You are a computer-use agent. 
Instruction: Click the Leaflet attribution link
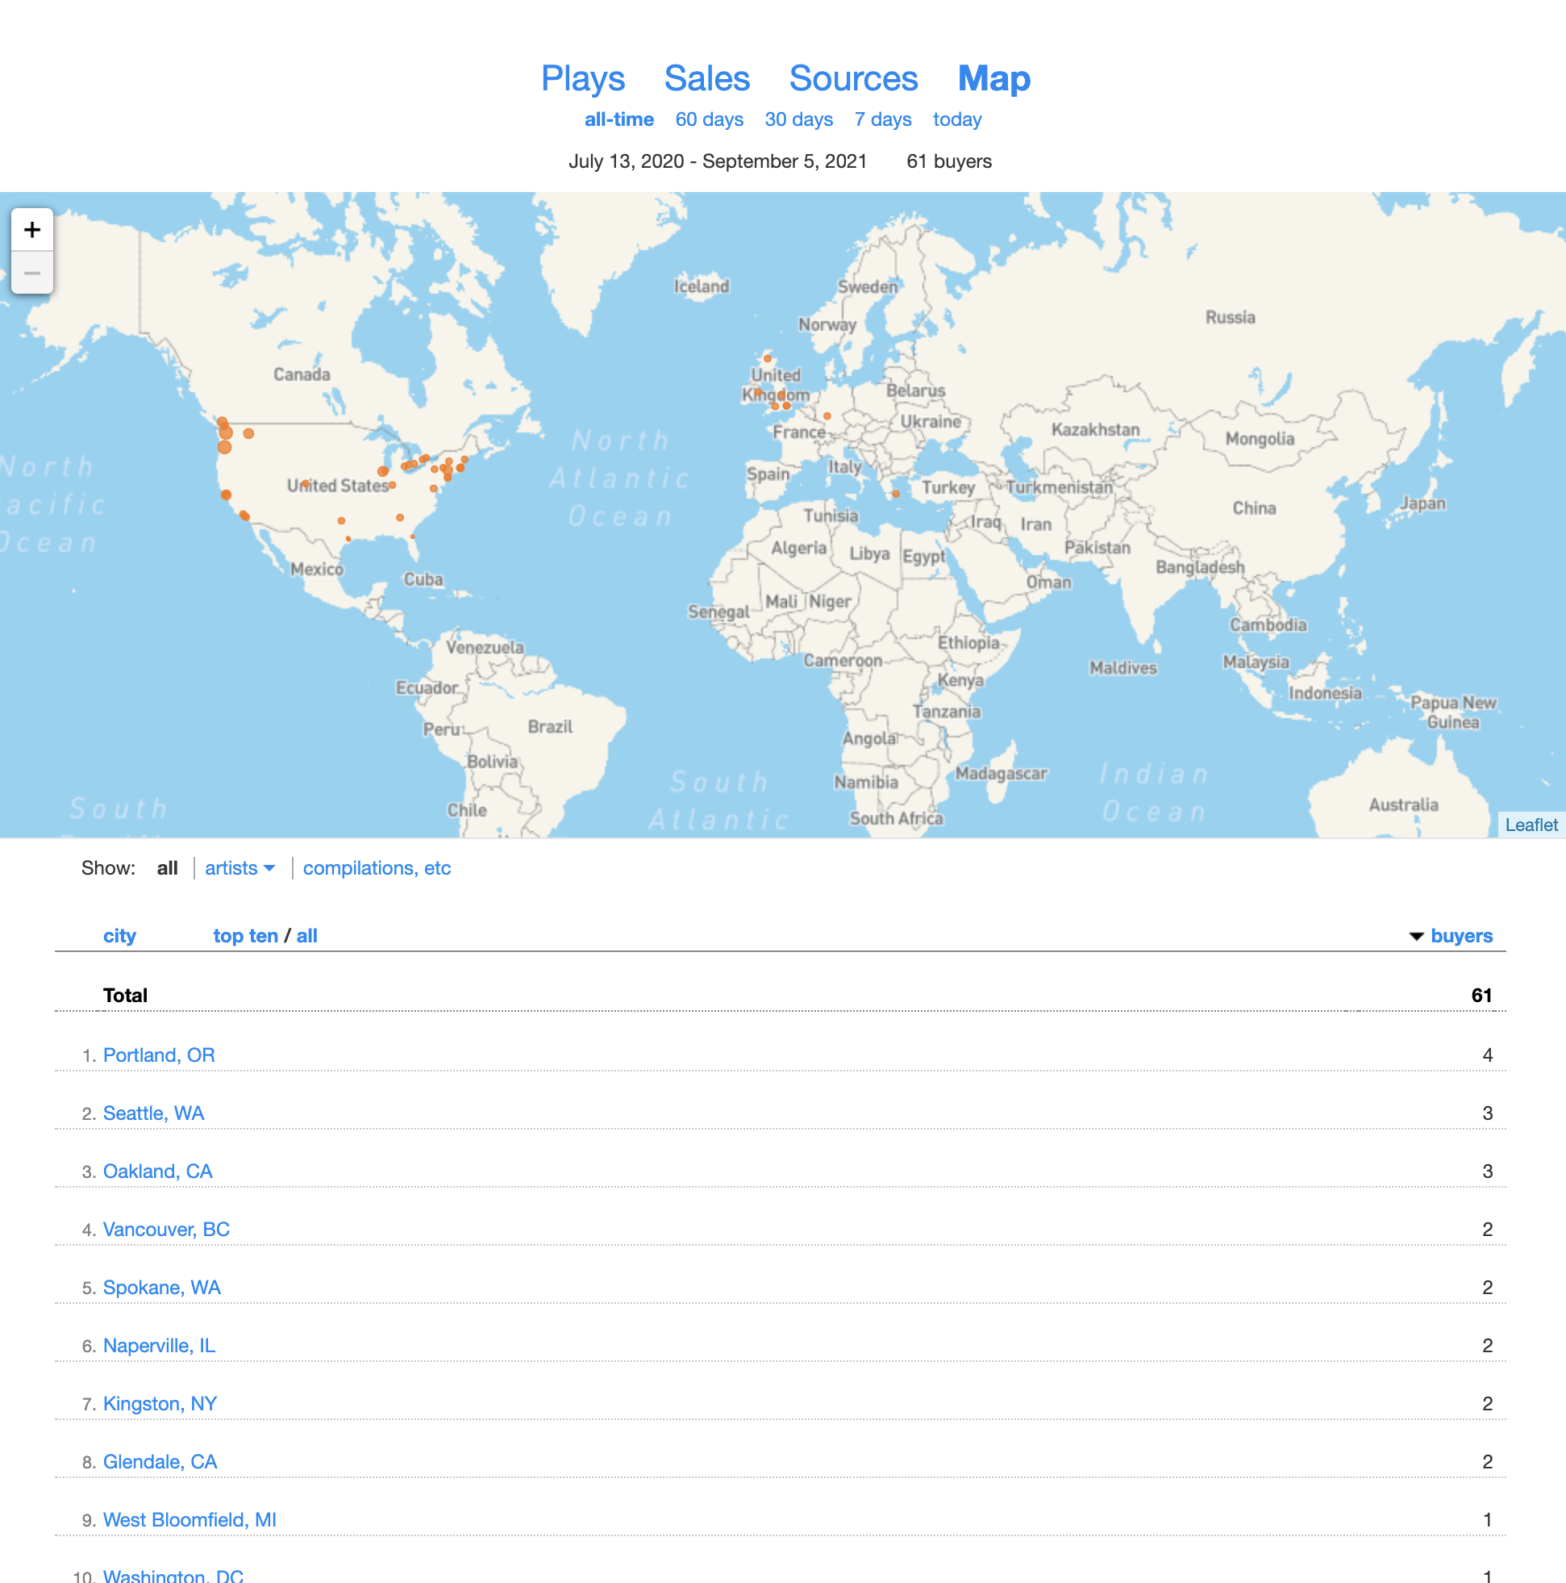coord(1530,825)
